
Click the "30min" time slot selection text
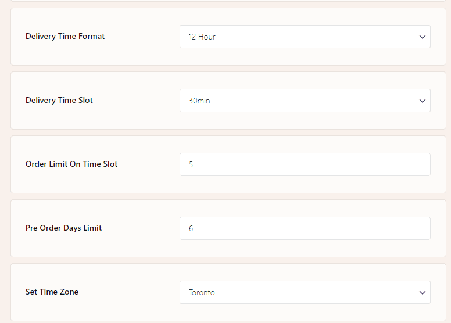point(199,101)
